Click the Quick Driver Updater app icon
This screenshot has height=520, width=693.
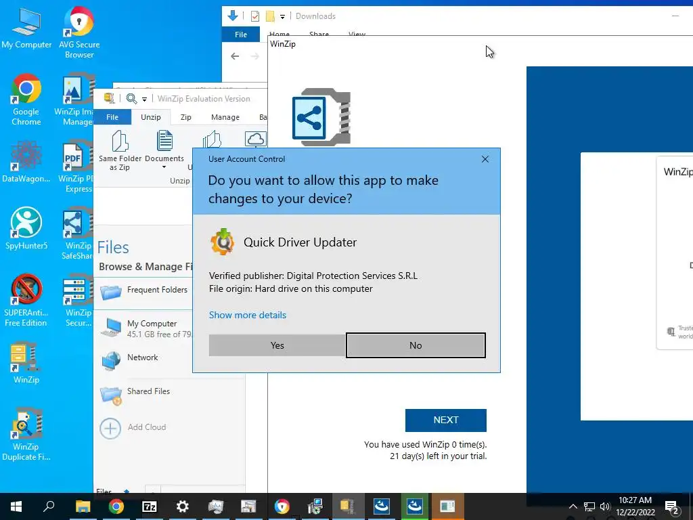click(x=222, y=242)
